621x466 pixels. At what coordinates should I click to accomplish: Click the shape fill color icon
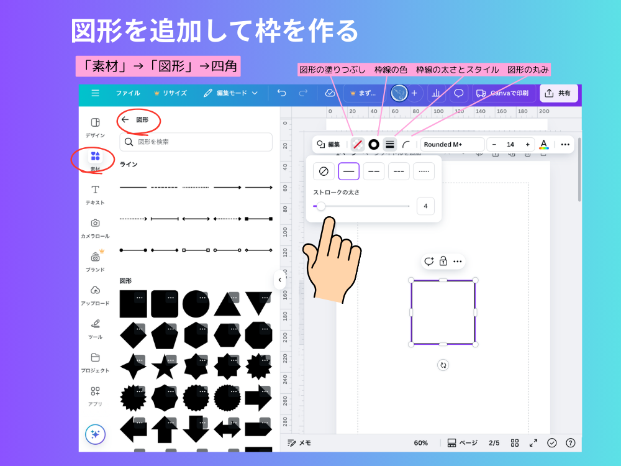pos(357,144)
